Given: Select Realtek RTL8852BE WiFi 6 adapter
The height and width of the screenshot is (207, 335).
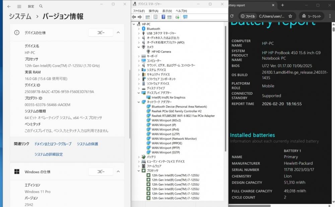Looking at the screenshot, I should [183, 116].
